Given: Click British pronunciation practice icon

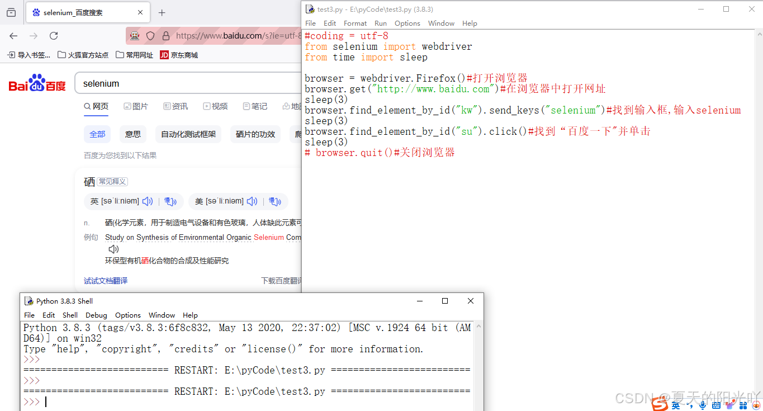Looking at the screenshot, I should coord(170,201).
